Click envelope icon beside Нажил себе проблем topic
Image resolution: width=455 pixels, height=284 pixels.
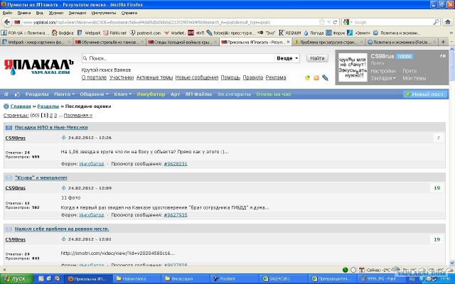(x=9, y=229)
